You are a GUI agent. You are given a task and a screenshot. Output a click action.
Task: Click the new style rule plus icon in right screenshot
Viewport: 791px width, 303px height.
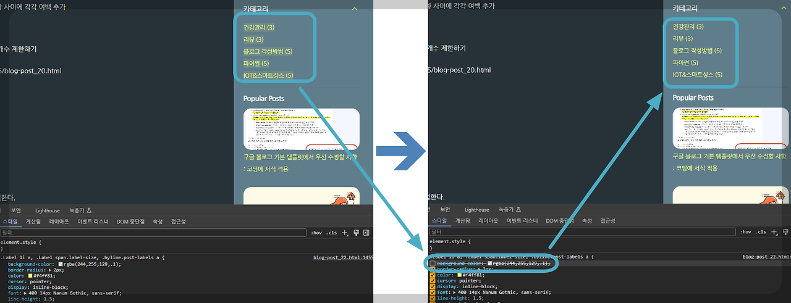775,233
